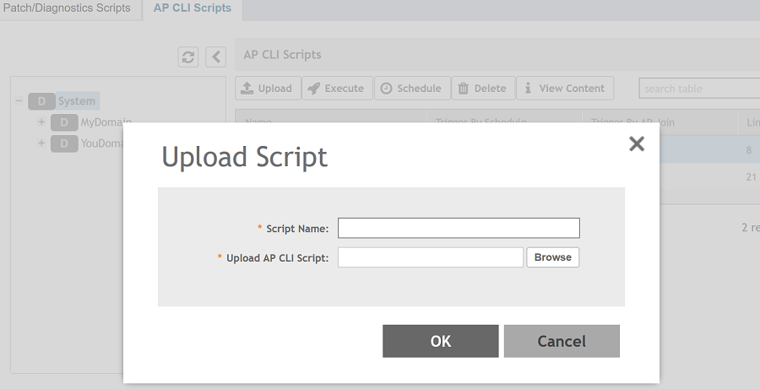Click the Delete trash button
The height and width of the screenshot is (389, 760).
click(483, 89)
